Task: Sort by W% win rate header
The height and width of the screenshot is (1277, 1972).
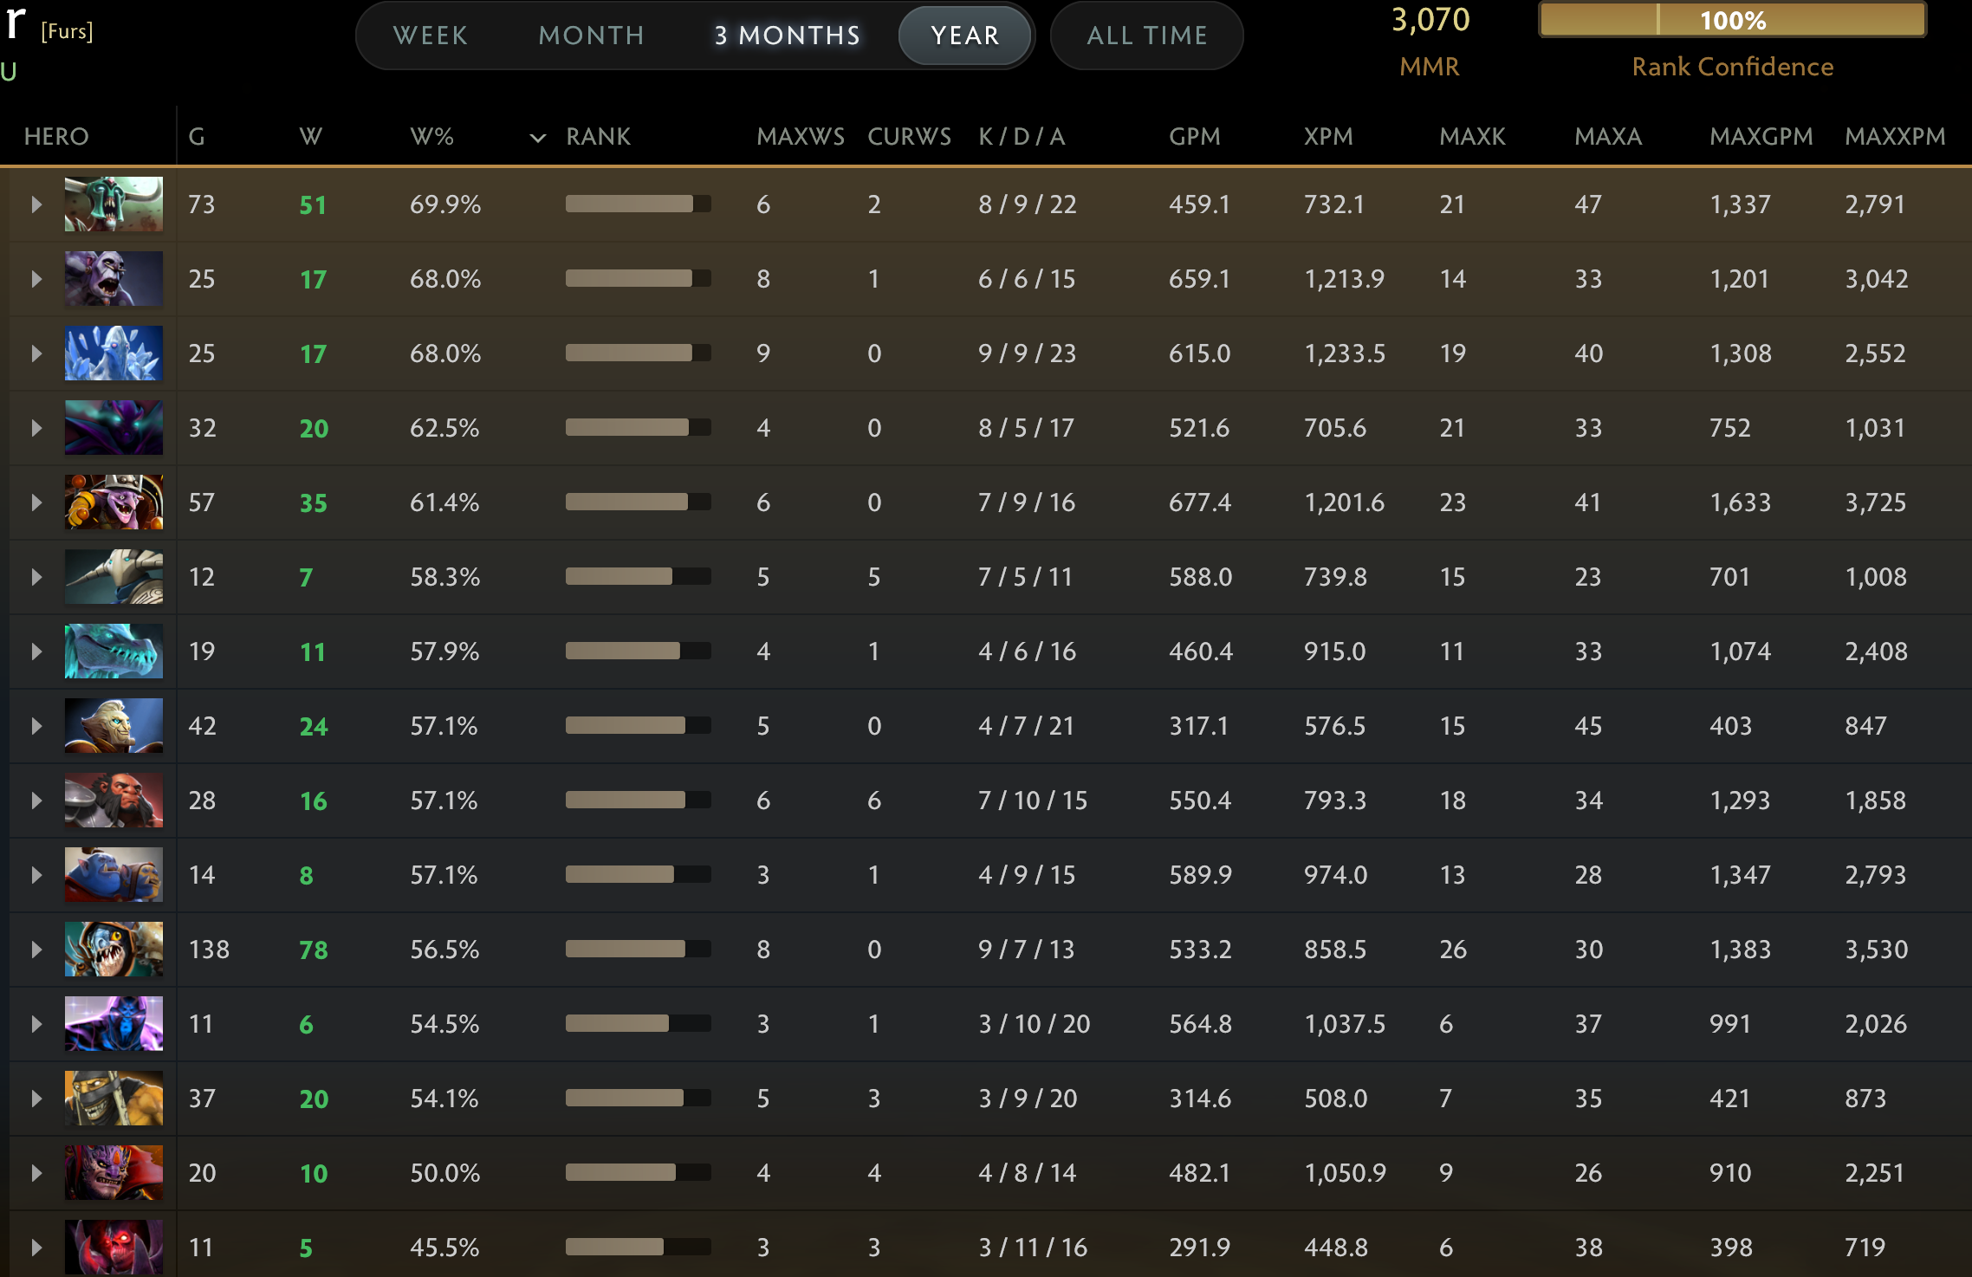Action: click(432, 136)
